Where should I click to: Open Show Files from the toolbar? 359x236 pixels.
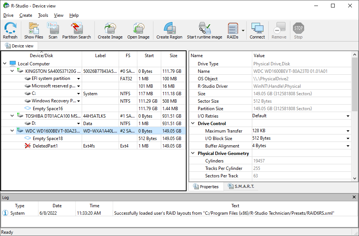(34, 28)
